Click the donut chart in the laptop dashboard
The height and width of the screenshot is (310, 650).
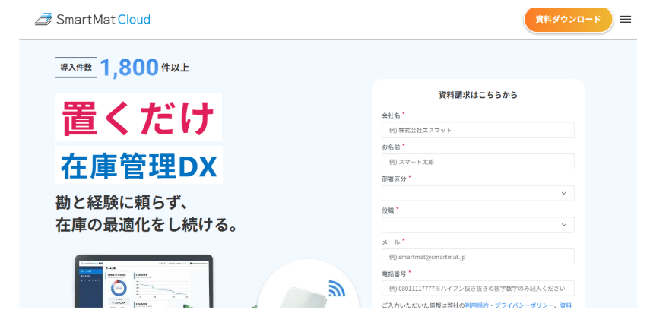tap(118, 289)
